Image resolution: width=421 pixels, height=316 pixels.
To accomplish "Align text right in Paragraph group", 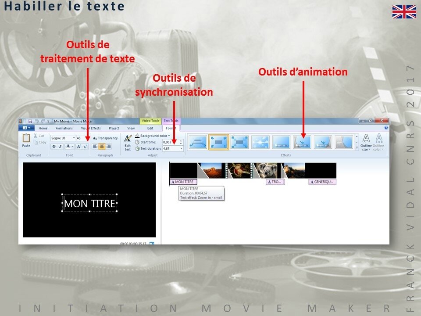I will click(x=108, y=147).
